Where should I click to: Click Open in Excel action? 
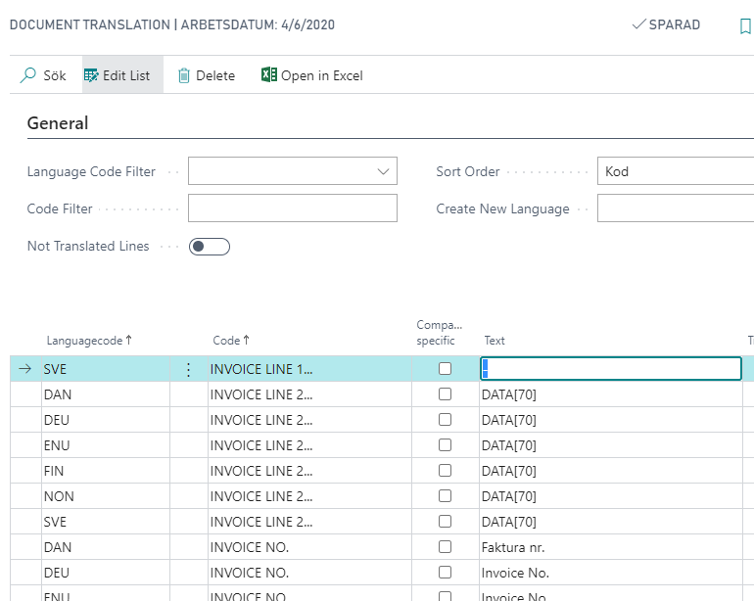(312, 75)
